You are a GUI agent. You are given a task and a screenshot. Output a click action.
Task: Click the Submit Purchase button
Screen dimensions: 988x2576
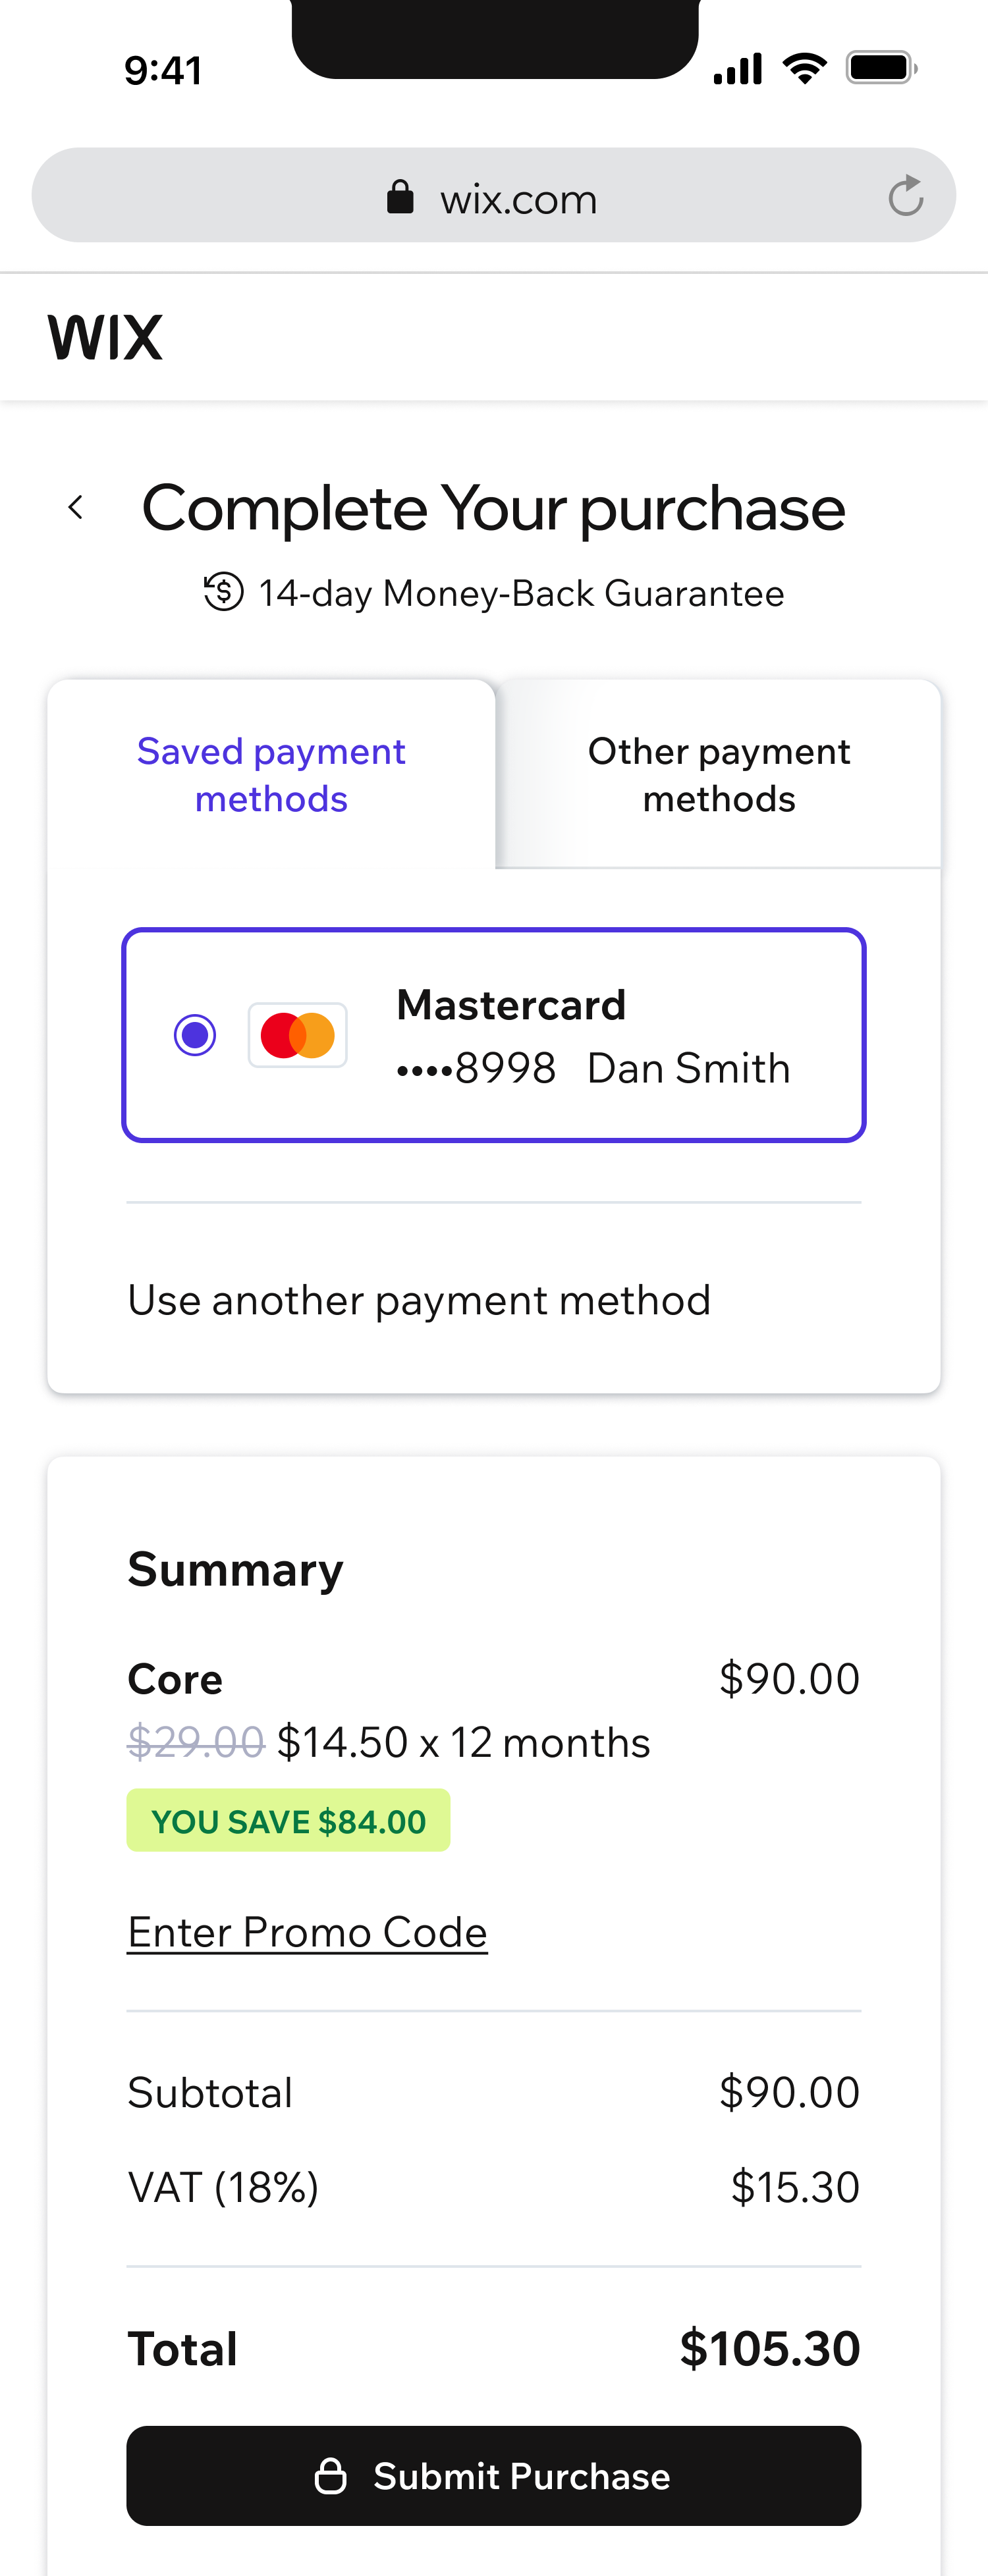click(x=494, y=2475)
